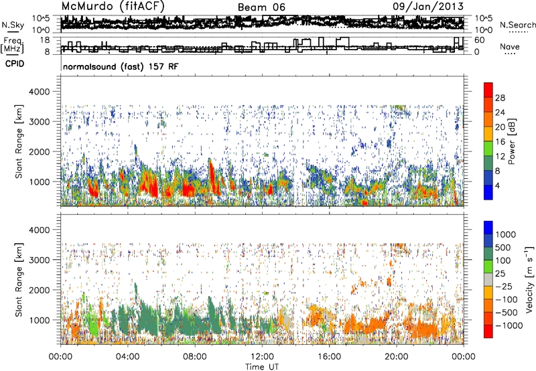The image size is (536, 371).
Task: Click the blue bottom of the Power color bar
Action: tap(488, 192)
